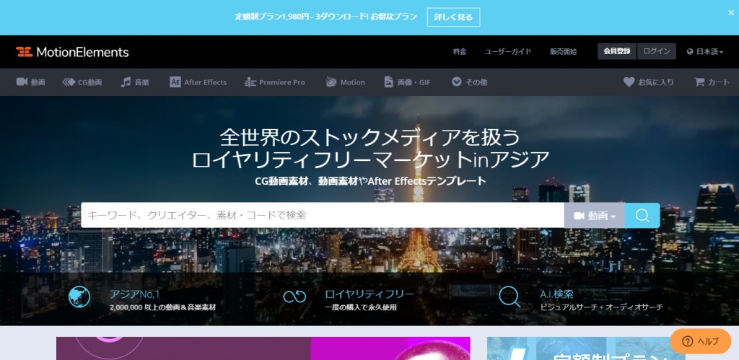Open the purple promotional banner thumbnail

[263, 348]
